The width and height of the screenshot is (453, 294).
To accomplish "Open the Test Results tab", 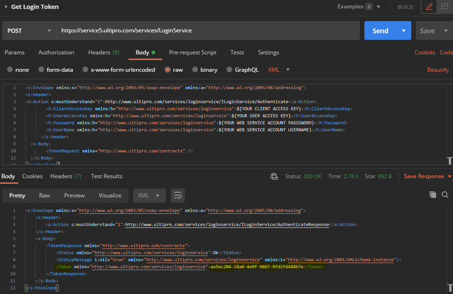I will click(106, 176).
